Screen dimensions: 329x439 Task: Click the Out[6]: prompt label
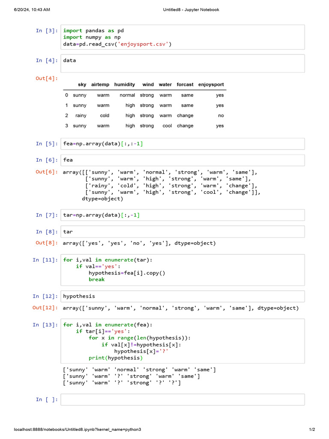coord(47,172)
